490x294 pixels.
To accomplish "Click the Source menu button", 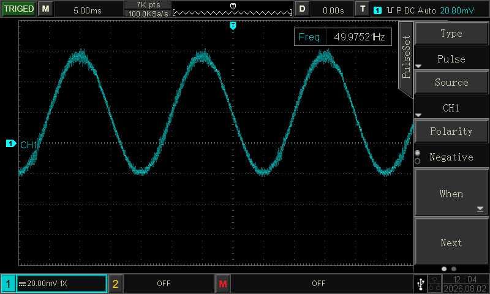I will pyautogui.click(x=451, y=83).
